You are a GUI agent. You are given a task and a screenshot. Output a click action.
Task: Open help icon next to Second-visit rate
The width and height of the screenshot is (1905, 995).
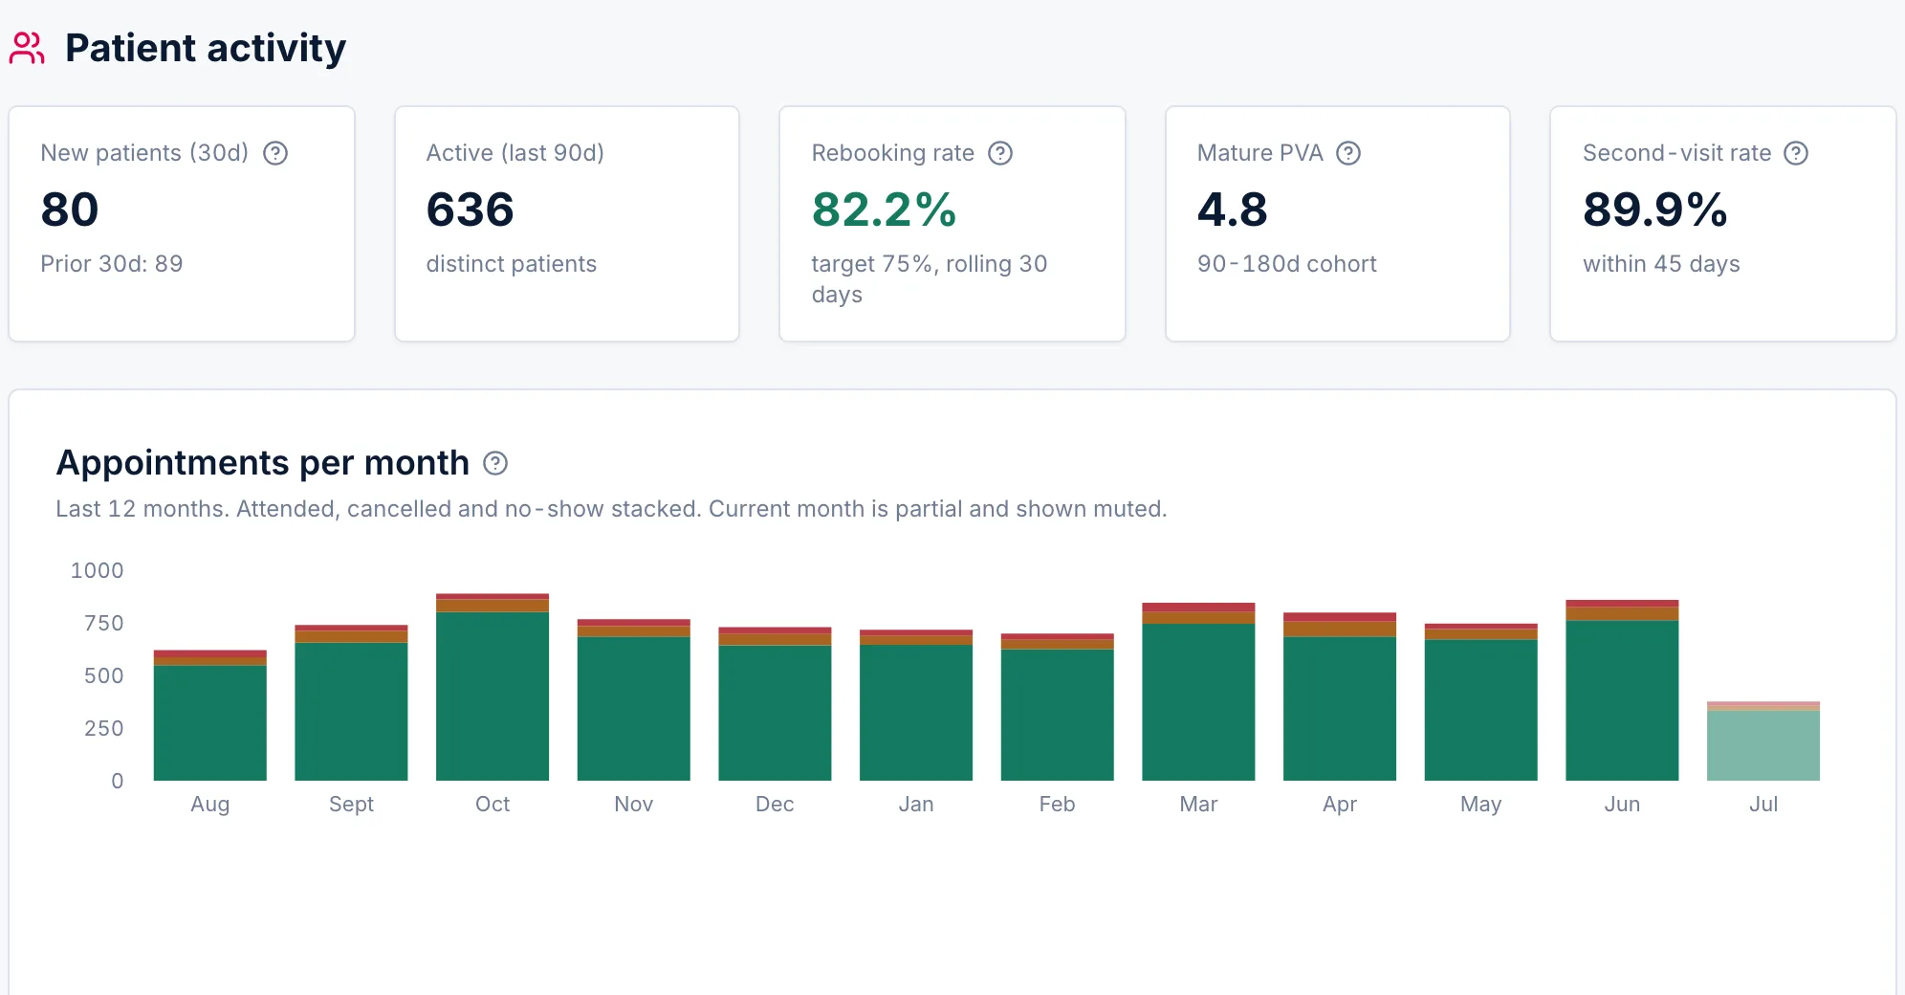1796,153
